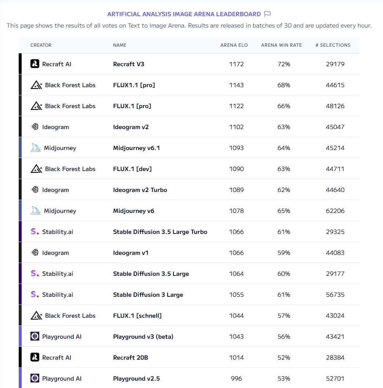This screenshot has width=383, height=388.
Task: Click the Ideogram logo in Ideogram v1 row
Action: tap(35, 253)
